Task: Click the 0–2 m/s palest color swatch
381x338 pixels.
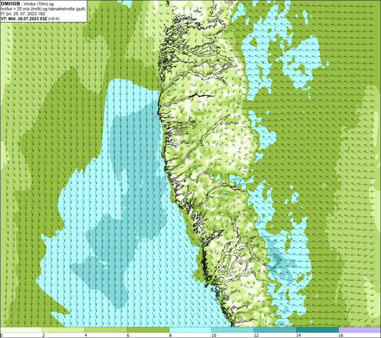Action: click(x=21, y=330)
